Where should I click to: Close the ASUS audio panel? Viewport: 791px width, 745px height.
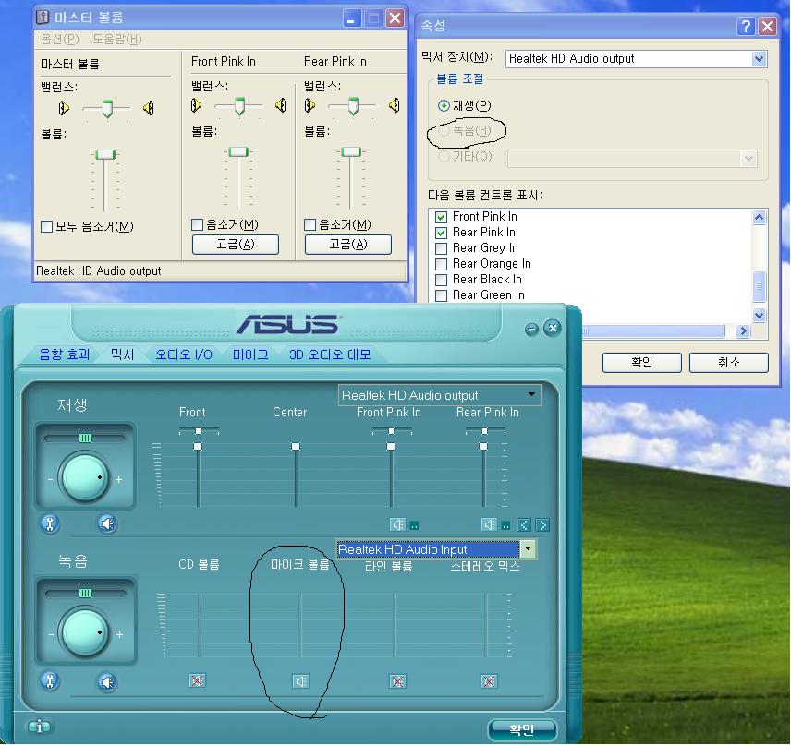tap(553, 328)
